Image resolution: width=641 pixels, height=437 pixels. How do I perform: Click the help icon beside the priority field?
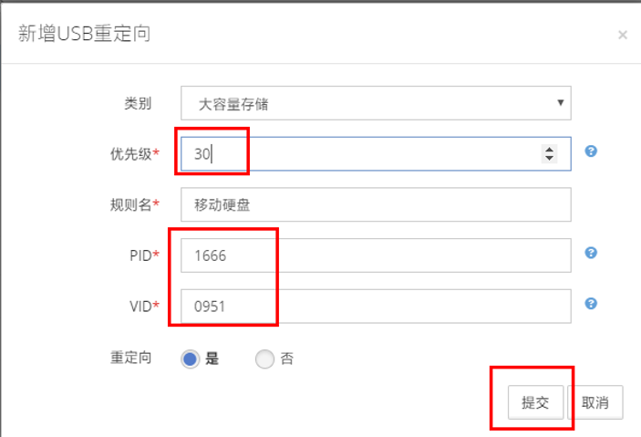pyautogui.click(x=591, y=151)
